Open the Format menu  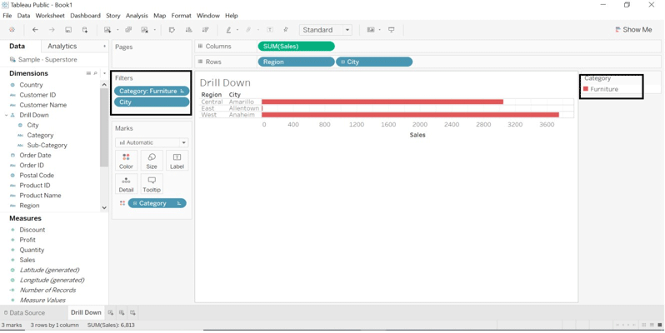point(181,16)
